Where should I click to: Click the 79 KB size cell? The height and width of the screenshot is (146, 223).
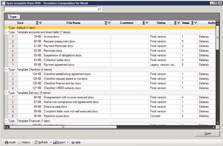pos(30,37)
